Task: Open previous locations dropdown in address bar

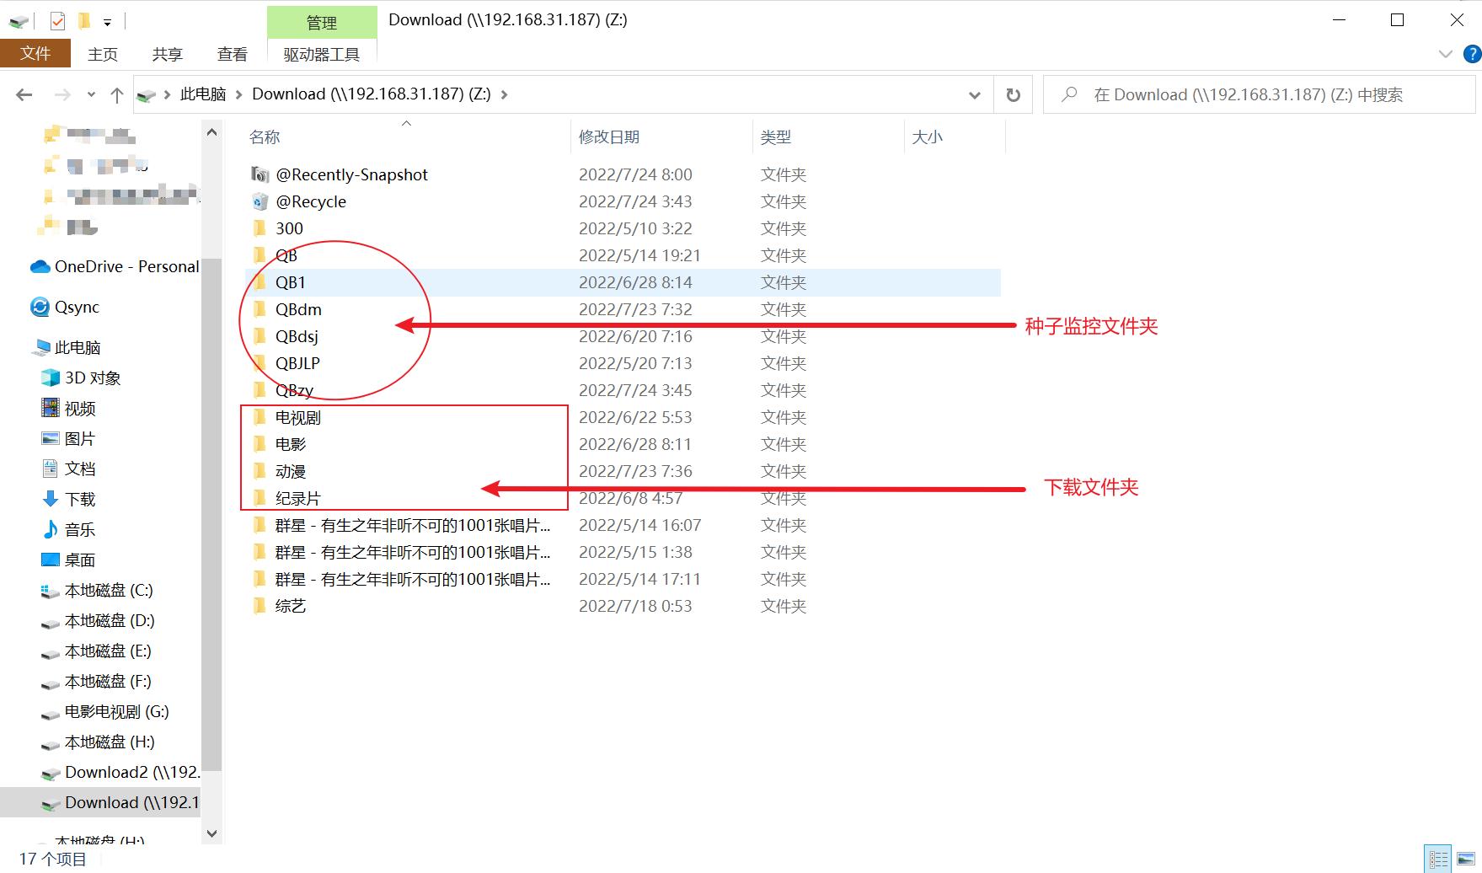Action: click(974, 94)
